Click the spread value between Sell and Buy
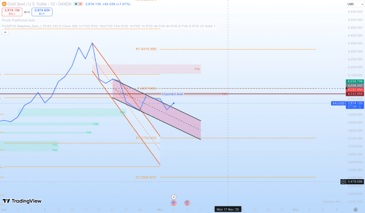 click(x=27, y=12)
